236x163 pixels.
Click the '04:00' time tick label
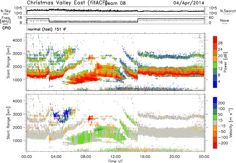coord(56,157)
